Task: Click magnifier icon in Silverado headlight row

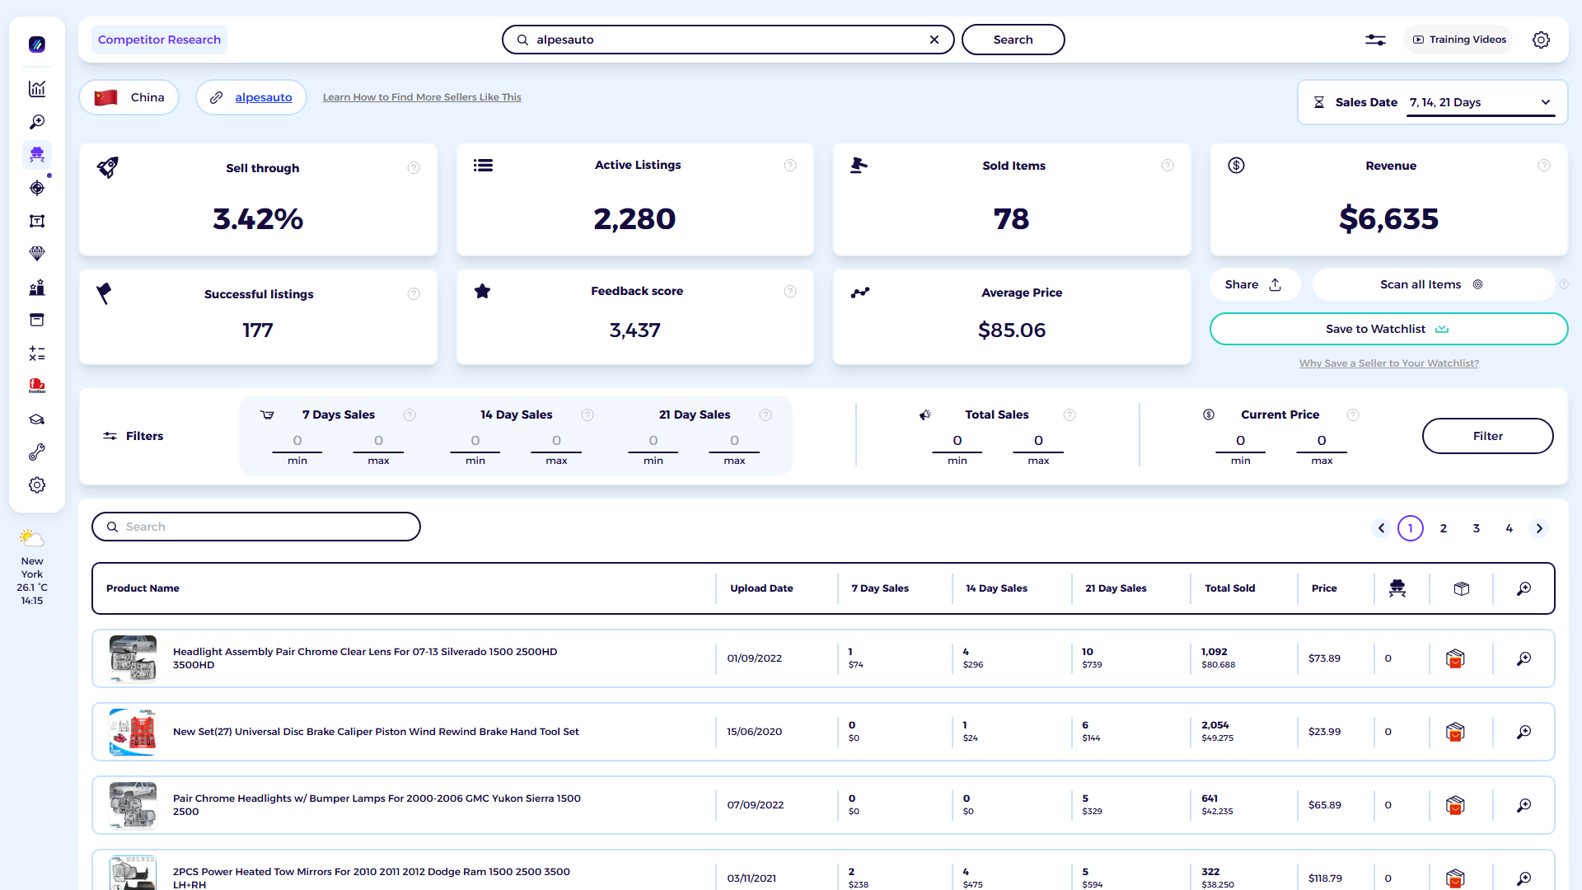Action: coord(1524,658)
